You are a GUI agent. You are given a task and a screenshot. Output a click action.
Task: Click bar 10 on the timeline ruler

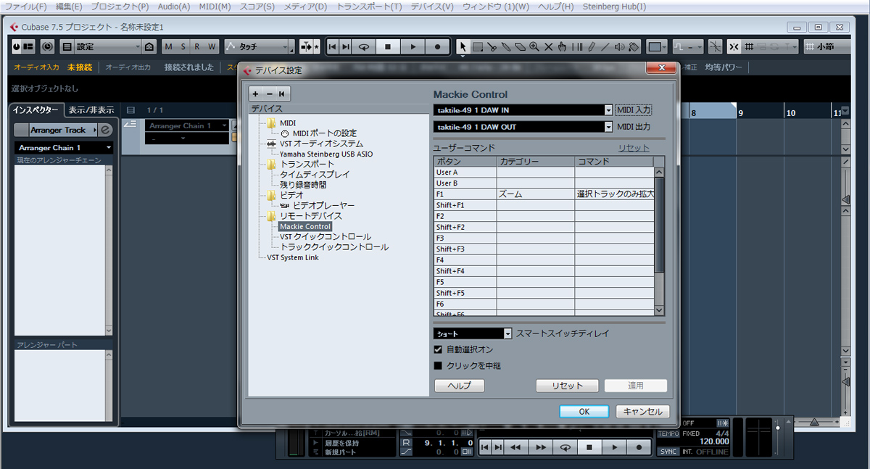pos(791,113)
